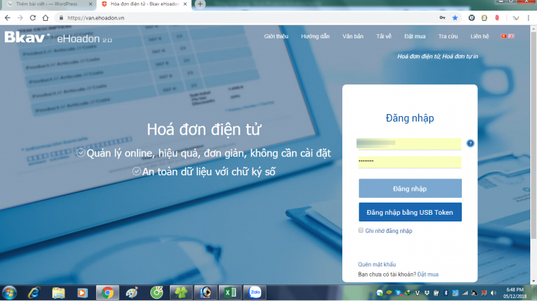
Task: Open the 'Giới thiệu' menu item
Action: (277, 36)
